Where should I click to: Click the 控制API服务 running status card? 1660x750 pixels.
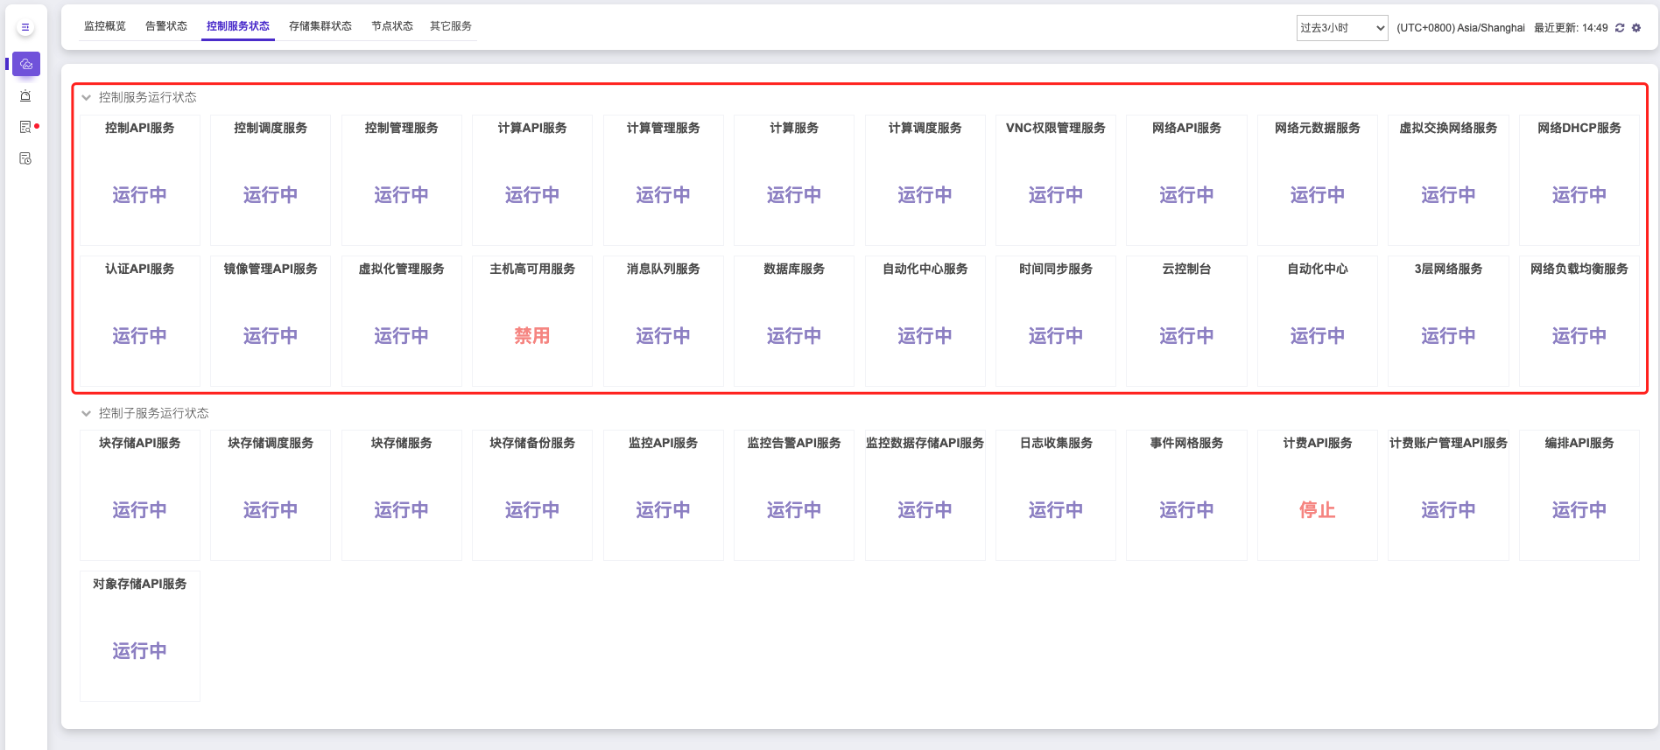click(140, 179)
